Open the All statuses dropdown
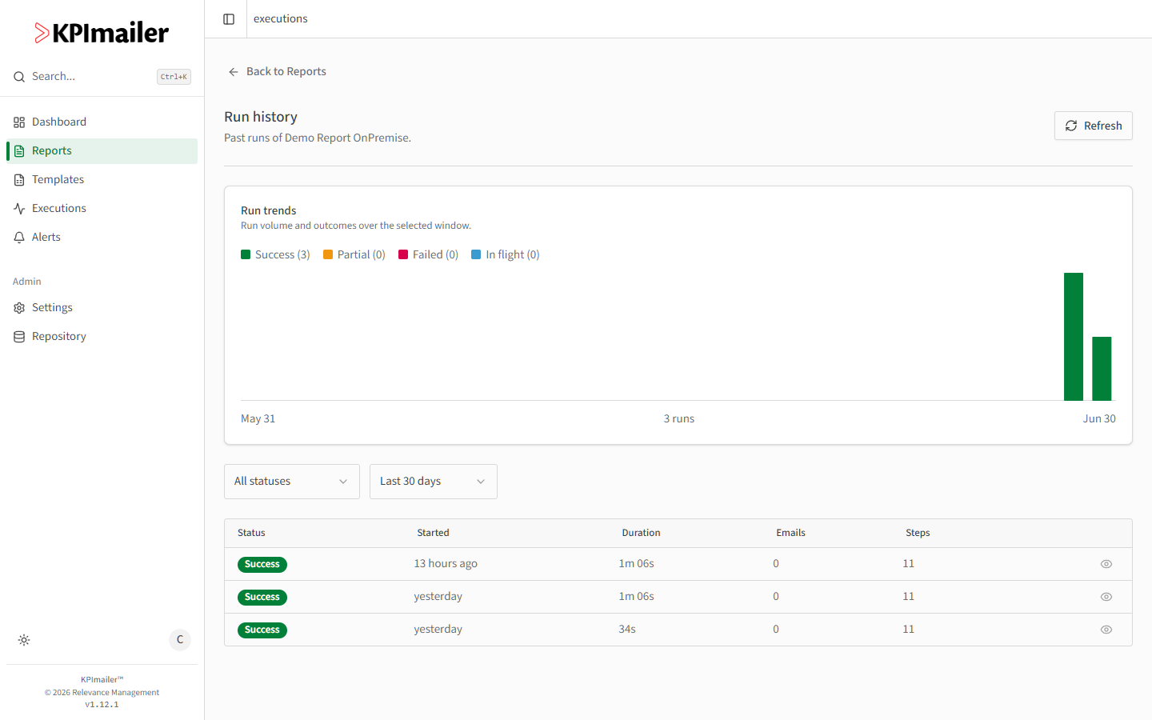Image resolution: width=1152 pixels, height=720 pixels. coord(292,482)
